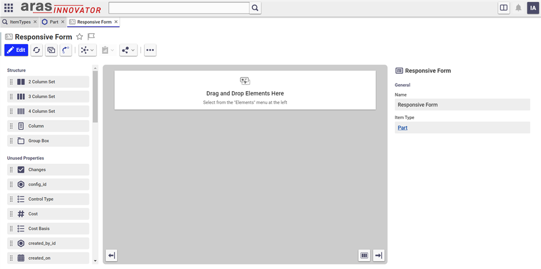The image size is (541, 269).
Task: Click the split view layout icon
Action: click(504, 8)
